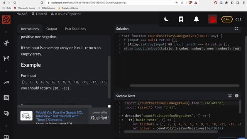
Task: Open the 8 Issues Reported link
Action: click(x=66, y=14)
